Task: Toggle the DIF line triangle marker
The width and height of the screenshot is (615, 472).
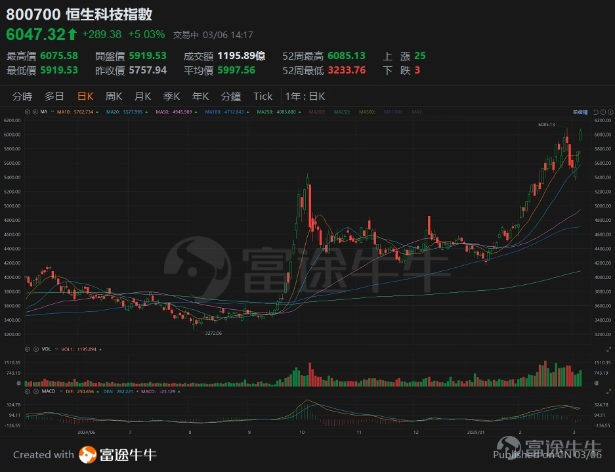Action: [x=98, y=391]
